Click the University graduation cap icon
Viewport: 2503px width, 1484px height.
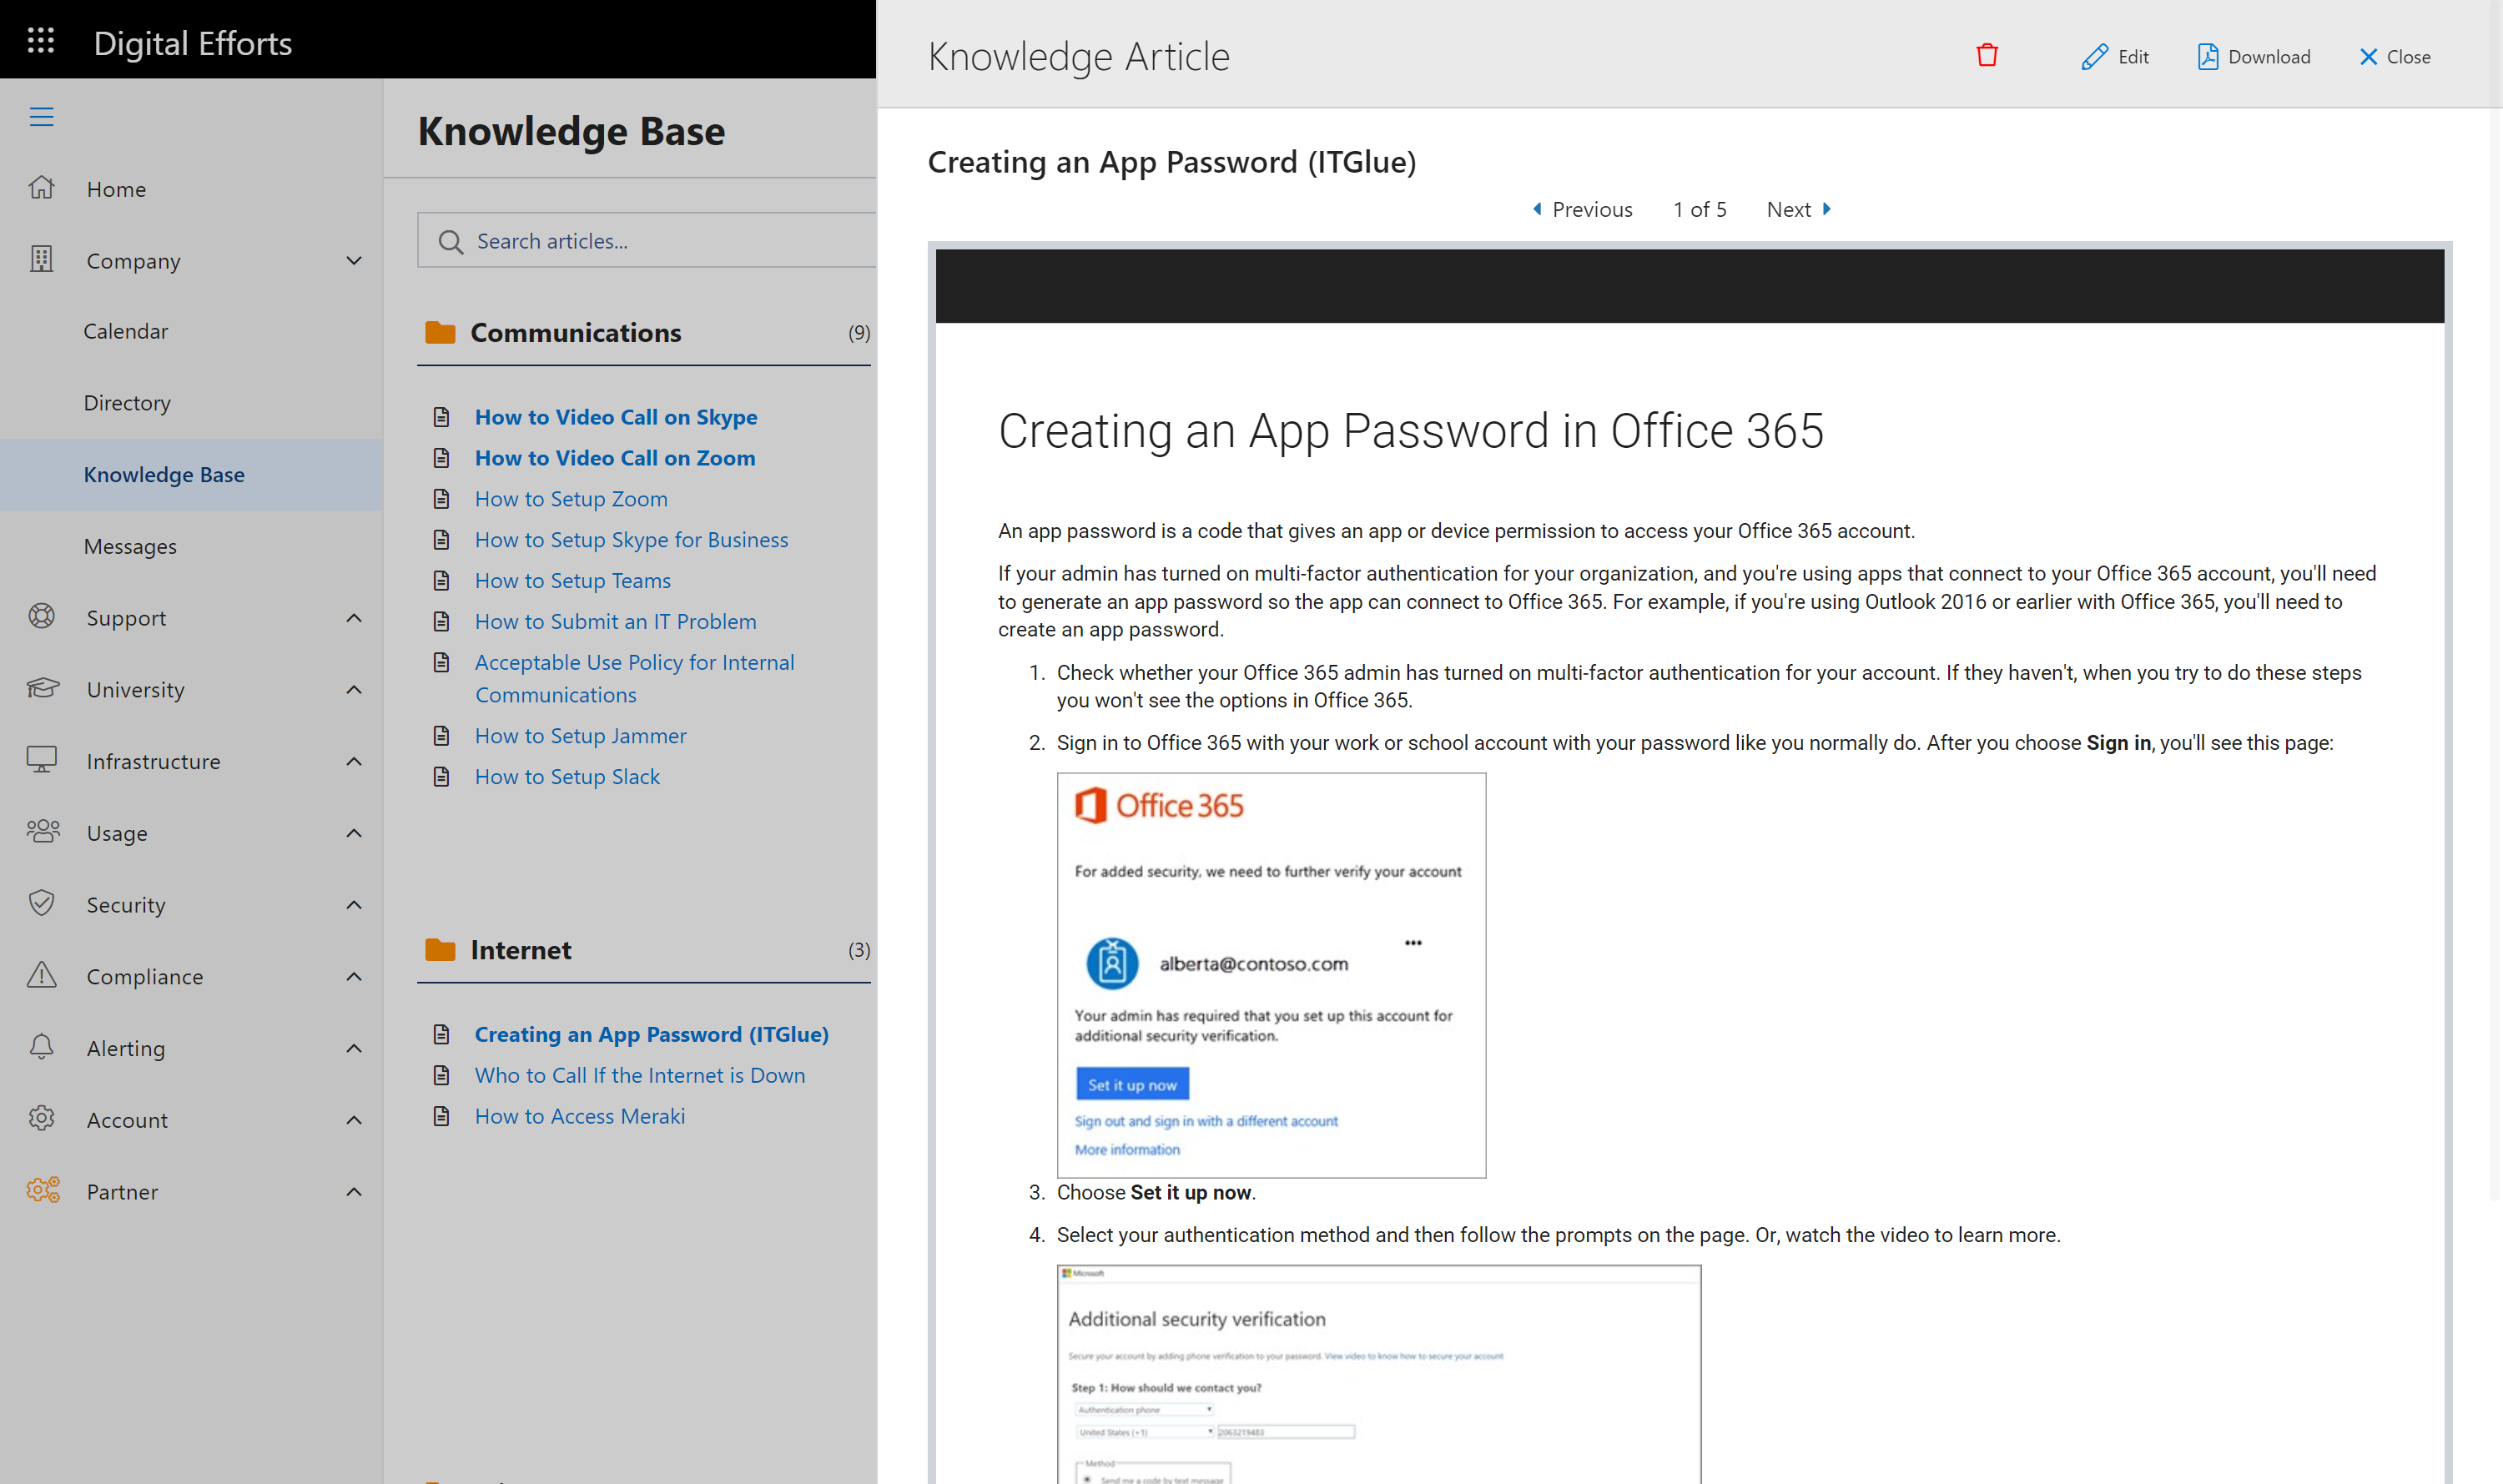(x=42, y=689)
